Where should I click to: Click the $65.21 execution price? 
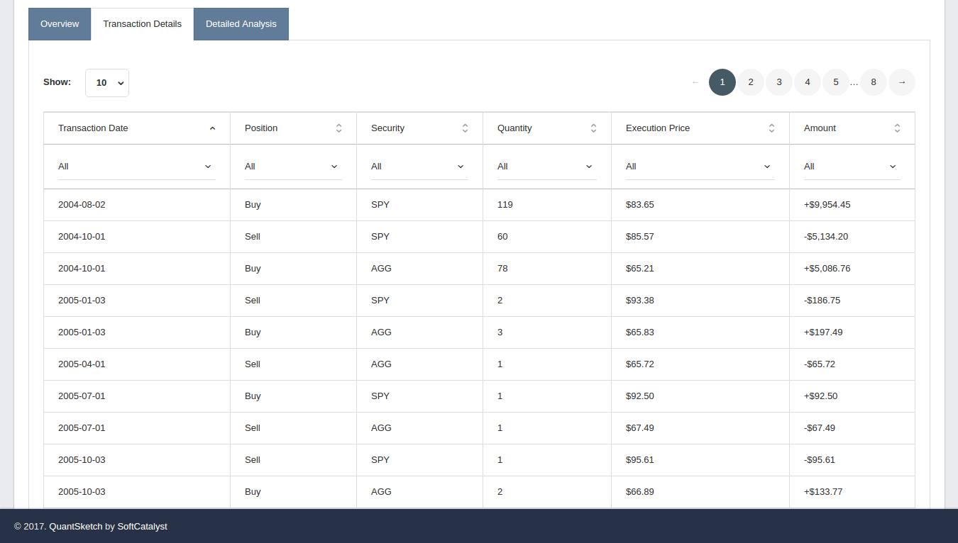(x=640, y=269)
